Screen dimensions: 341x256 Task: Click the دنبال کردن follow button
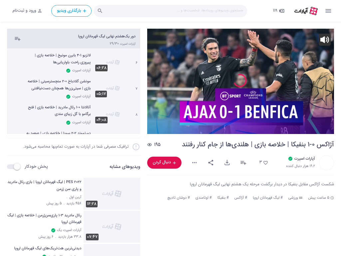tap(164, 163)
